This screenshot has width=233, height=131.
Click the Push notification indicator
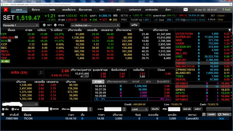pos(227,10)
